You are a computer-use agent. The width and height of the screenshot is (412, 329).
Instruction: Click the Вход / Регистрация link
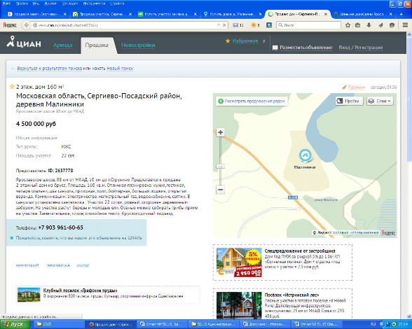[x=360, y=48]
